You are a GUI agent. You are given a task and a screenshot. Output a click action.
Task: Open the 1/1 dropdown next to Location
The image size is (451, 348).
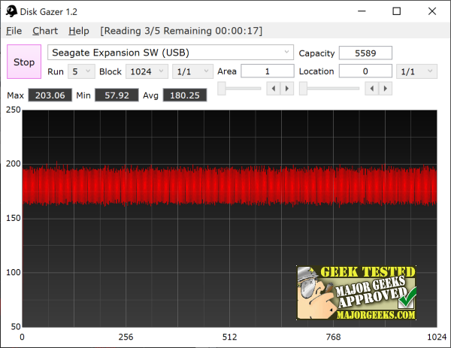pyautogui.click(x=416, y=71)
